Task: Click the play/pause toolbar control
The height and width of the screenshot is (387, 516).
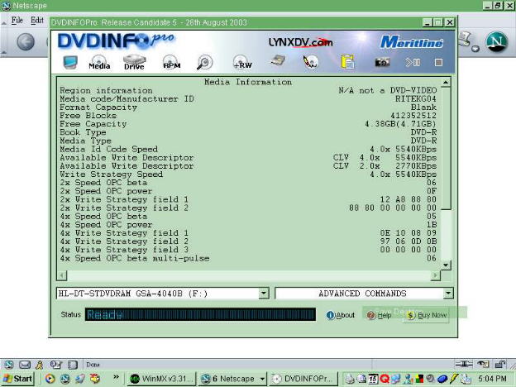Action: click(x=412, y=62)
